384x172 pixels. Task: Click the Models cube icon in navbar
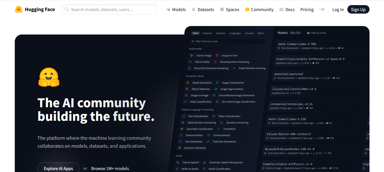[x=168, y=9]
